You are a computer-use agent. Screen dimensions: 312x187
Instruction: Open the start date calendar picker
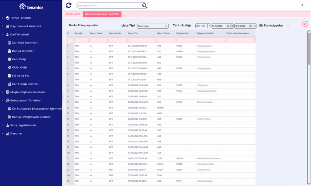[x=232, y=26]
